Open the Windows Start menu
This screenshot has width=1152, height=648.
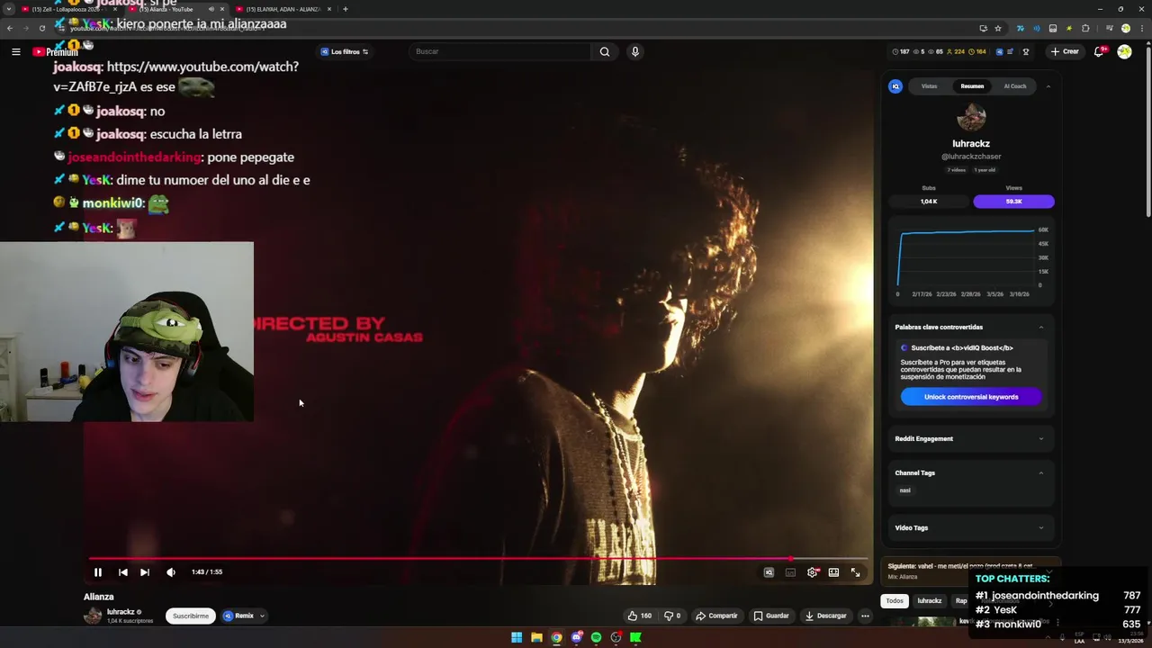(x=517, y=637)
